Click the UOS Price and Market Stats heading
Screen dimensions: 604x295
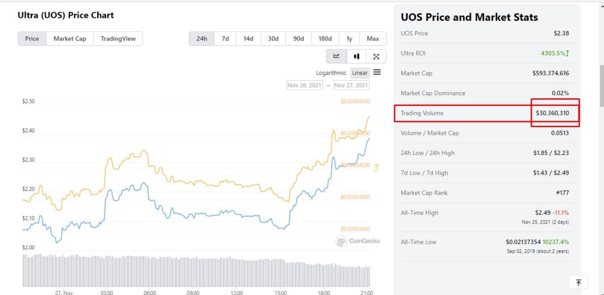[x=469, y=17]
